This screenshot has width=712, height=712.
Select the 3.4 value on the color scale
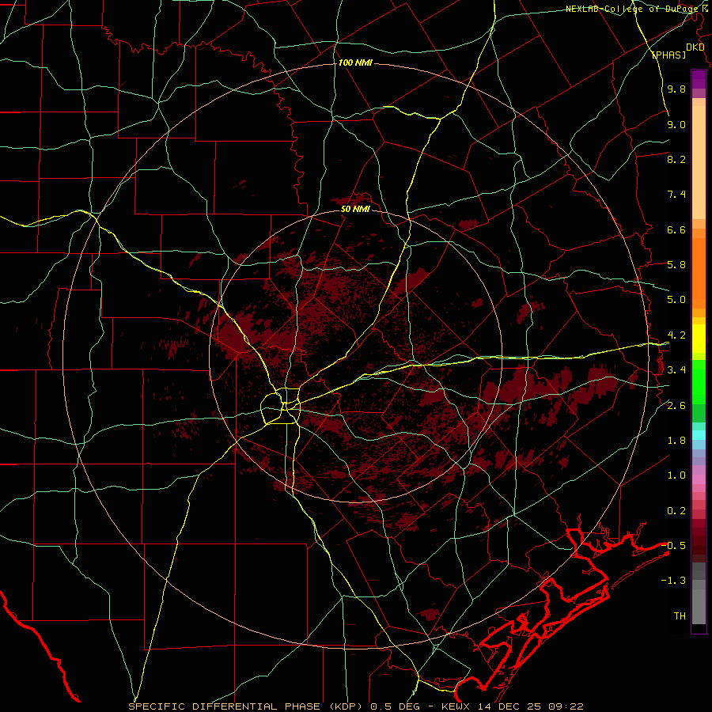676,370
